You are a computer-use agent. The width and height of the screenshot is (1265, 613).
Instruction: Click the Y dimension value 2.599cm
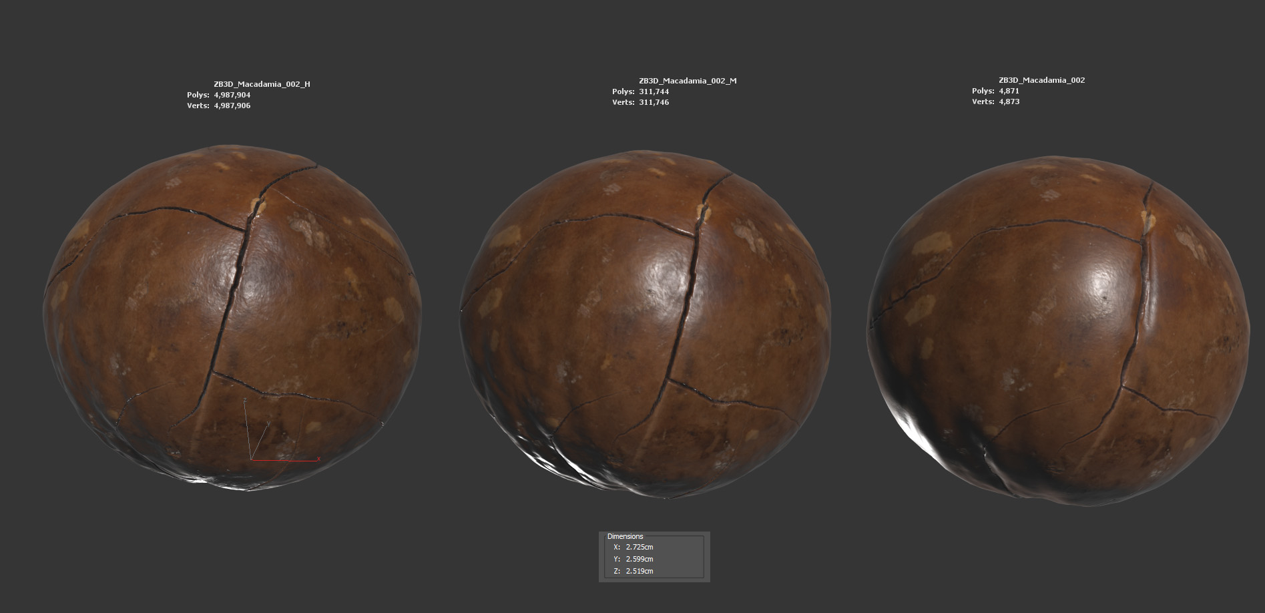click(x=639, y=560)
